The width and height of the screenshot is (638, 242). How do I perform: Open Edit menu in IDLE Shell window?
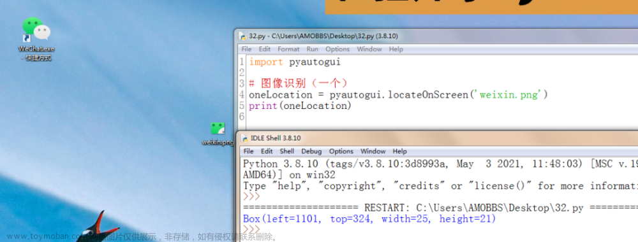pos(267,152)
